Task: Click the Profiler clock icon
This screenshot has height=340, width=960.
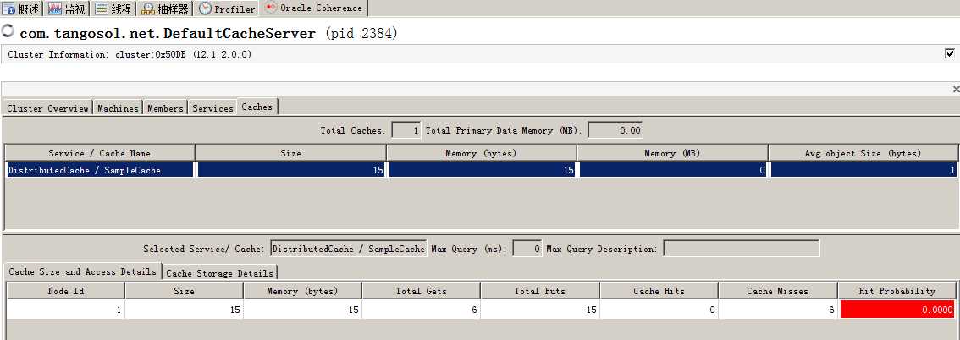Action: pyautogui.click(x=205, y=8)
